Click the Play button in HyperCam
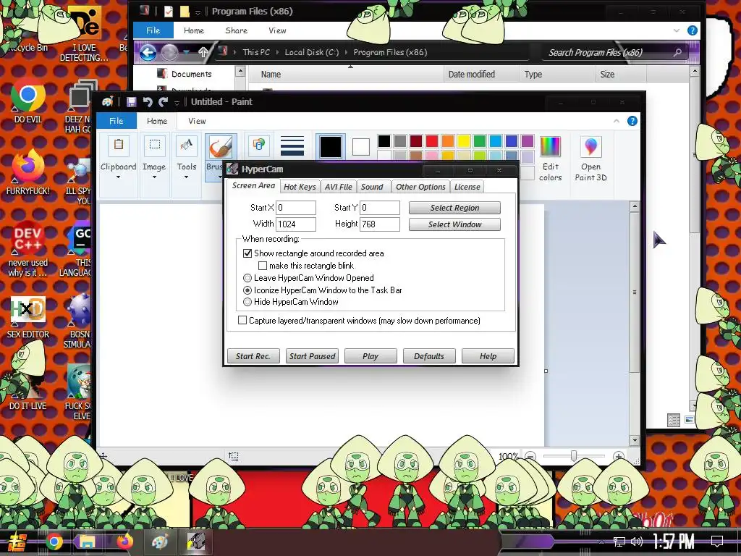 [x=370, y=356]
